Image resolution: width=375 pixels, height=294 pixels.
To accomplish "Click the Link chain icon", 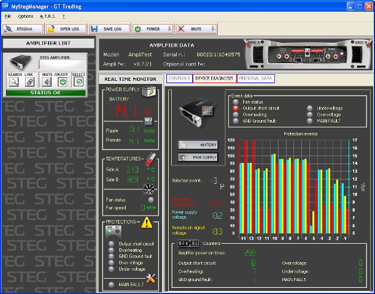I will pyautogui.click(x=29, y=82).
